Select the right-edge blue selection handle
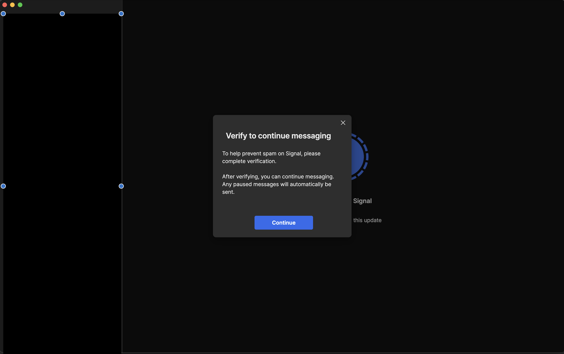This screenshot has height=354, width=564. pyautogui.click(x=121, y=186)
